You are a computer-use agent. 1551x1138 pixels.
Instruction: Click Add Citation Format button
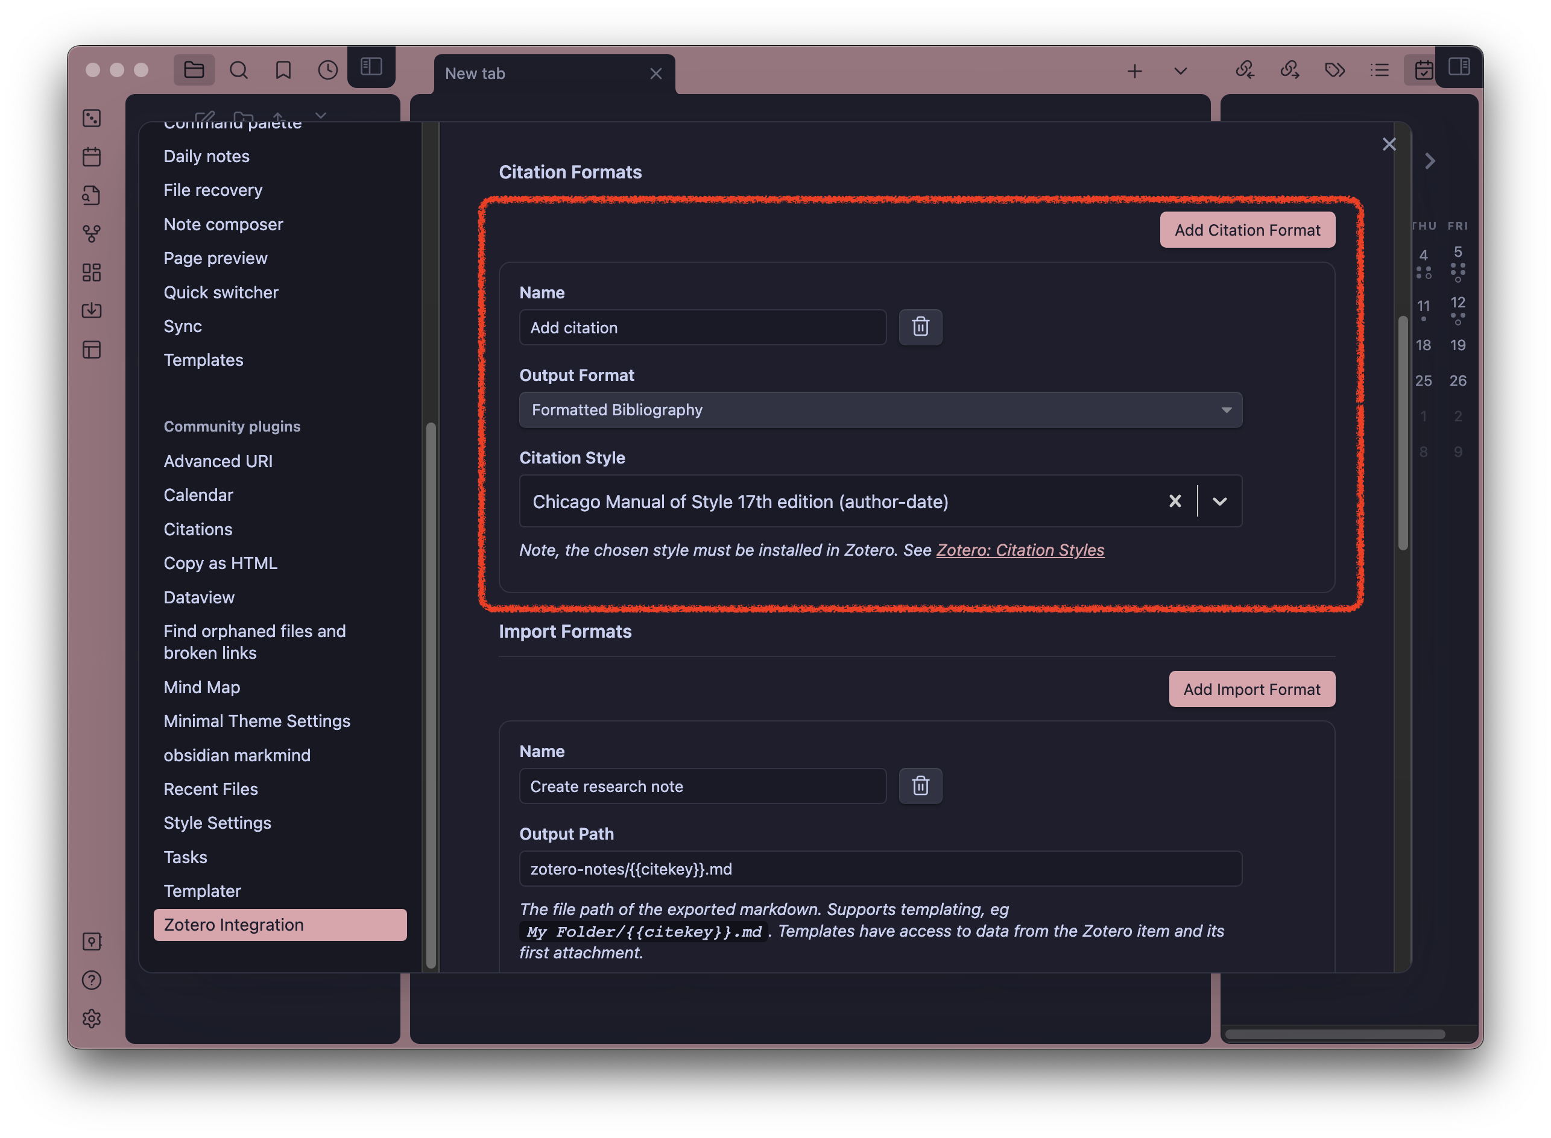point(1246,230)
